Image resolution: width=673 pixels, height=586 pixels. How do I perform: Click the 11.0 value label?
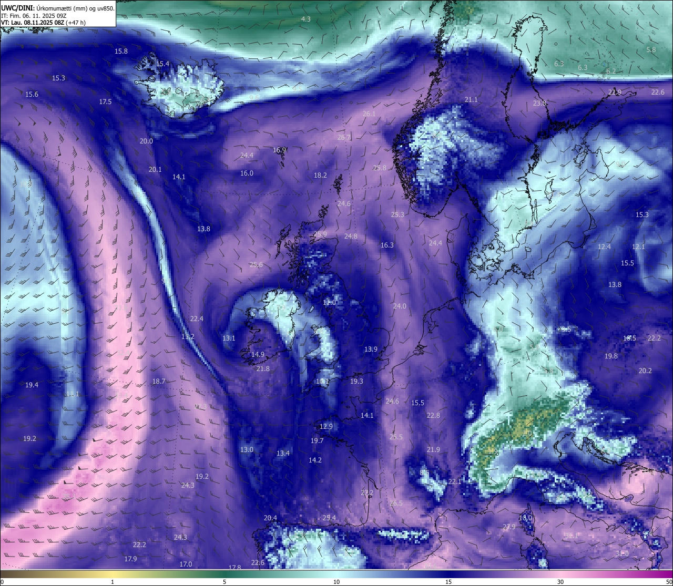click(x=329, y=302)
